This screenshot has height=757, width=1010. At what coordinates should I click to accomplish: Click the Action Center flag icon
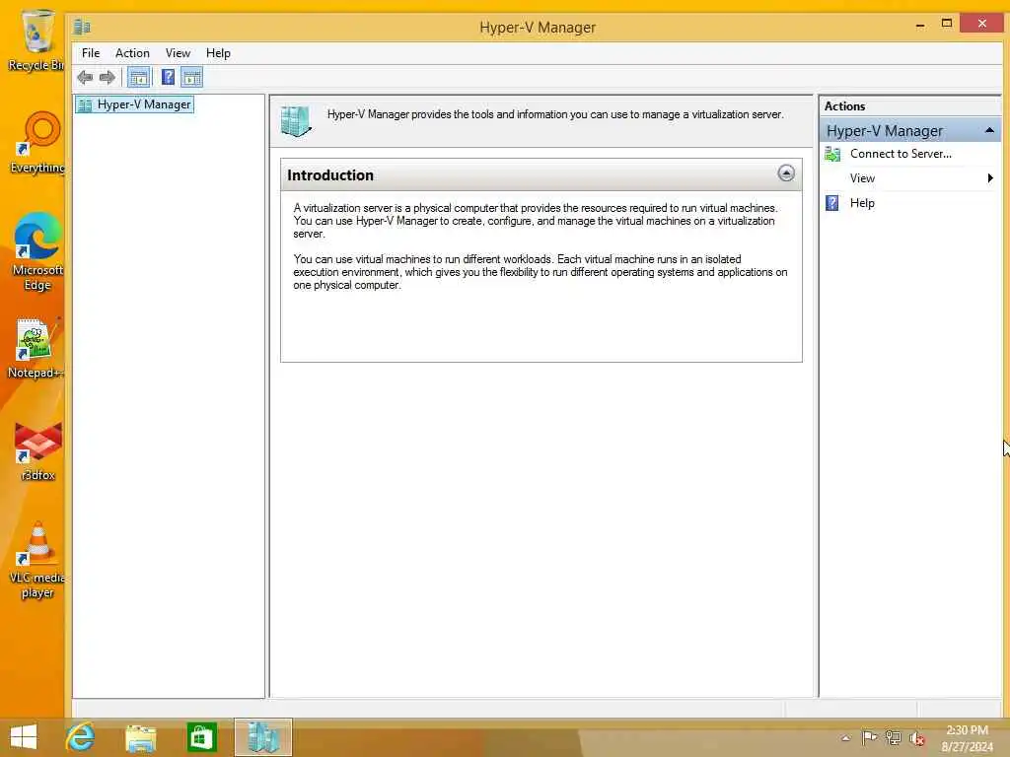869,737
